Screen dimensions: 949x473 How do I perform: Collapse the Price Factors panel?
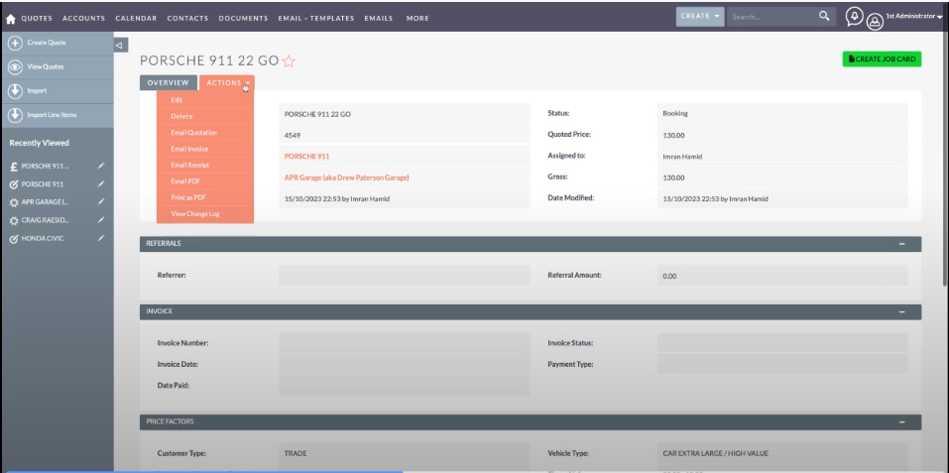click(x=901, y=422)
